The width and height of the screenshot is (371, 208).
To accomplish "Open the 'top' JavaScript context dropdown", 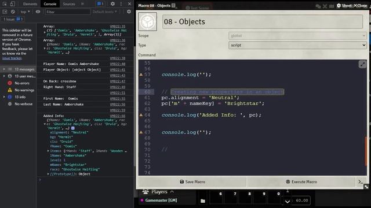I will point(25,12).
